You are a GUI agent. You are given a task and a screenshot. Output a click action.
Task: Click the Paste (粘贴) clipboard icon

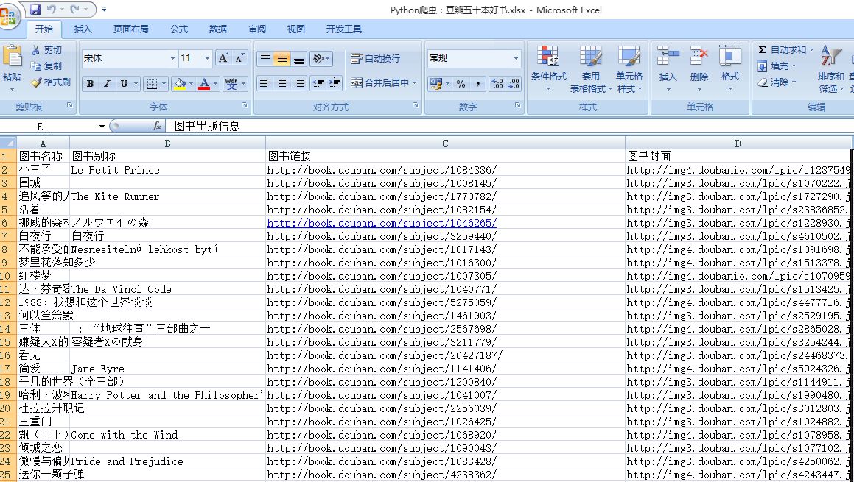click(x=12, y=57)
